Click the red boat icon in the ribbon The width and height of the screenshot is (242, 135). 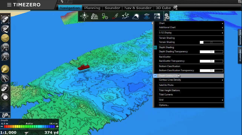[x=115, y=17]
